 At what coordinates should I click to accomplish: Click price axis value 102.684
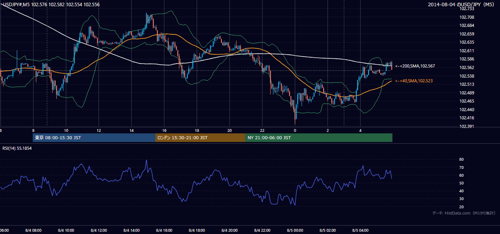coord(467,25)
